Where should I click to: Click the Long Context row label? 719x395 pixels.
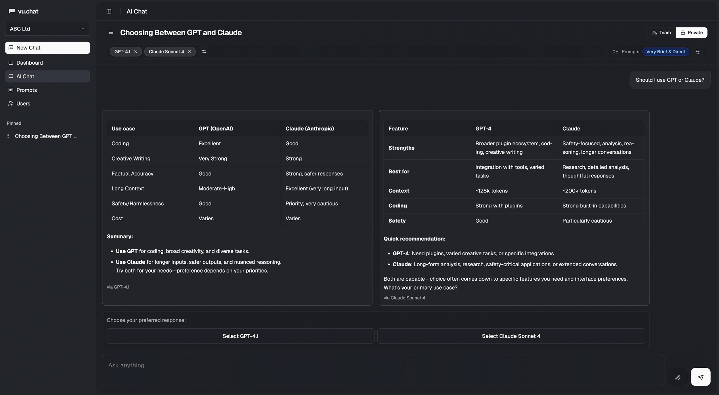click(x=128, y=188)
